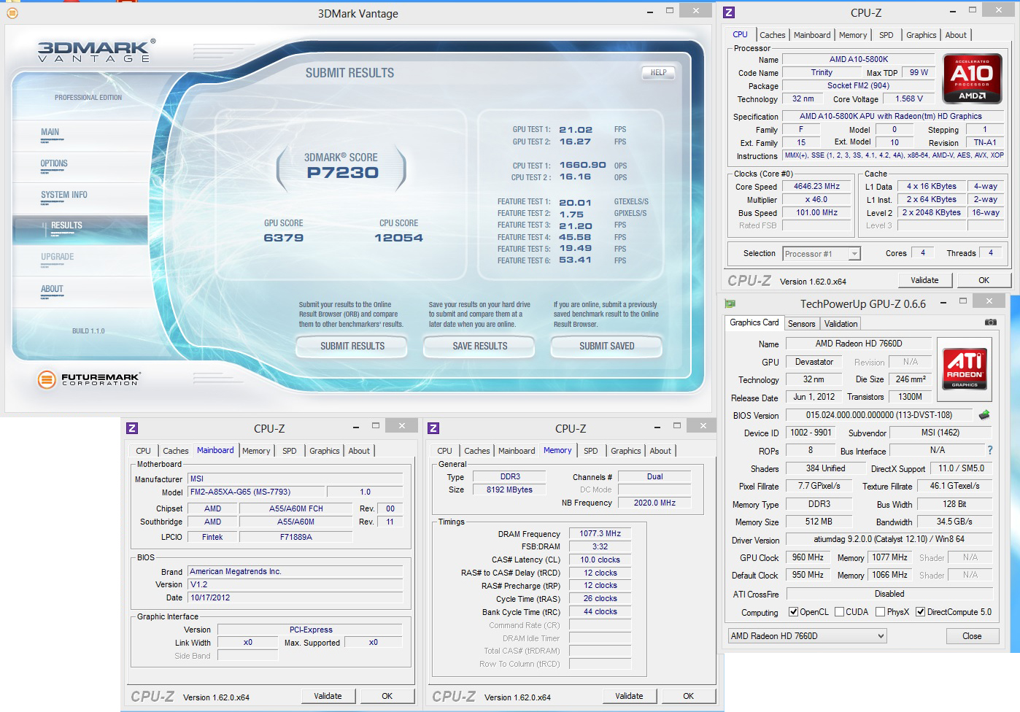
Task: Open the System Info menu item in 3DMark
Action: (x=64, y=195)
